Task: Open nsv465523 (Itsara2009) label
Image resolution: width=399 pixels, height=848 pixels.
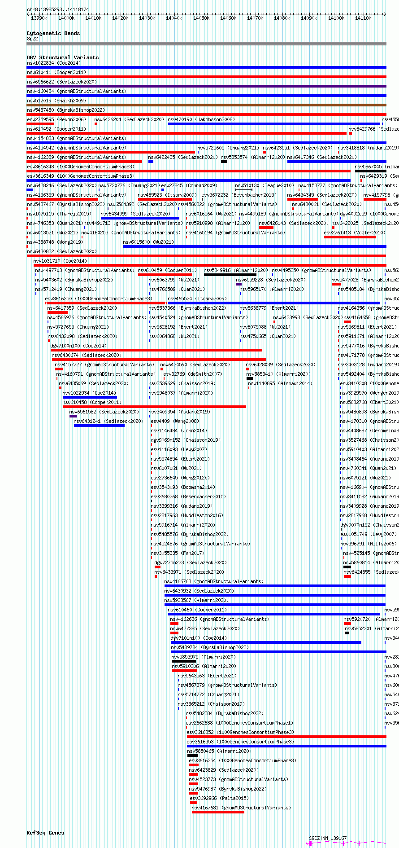Action: point(168,195)
